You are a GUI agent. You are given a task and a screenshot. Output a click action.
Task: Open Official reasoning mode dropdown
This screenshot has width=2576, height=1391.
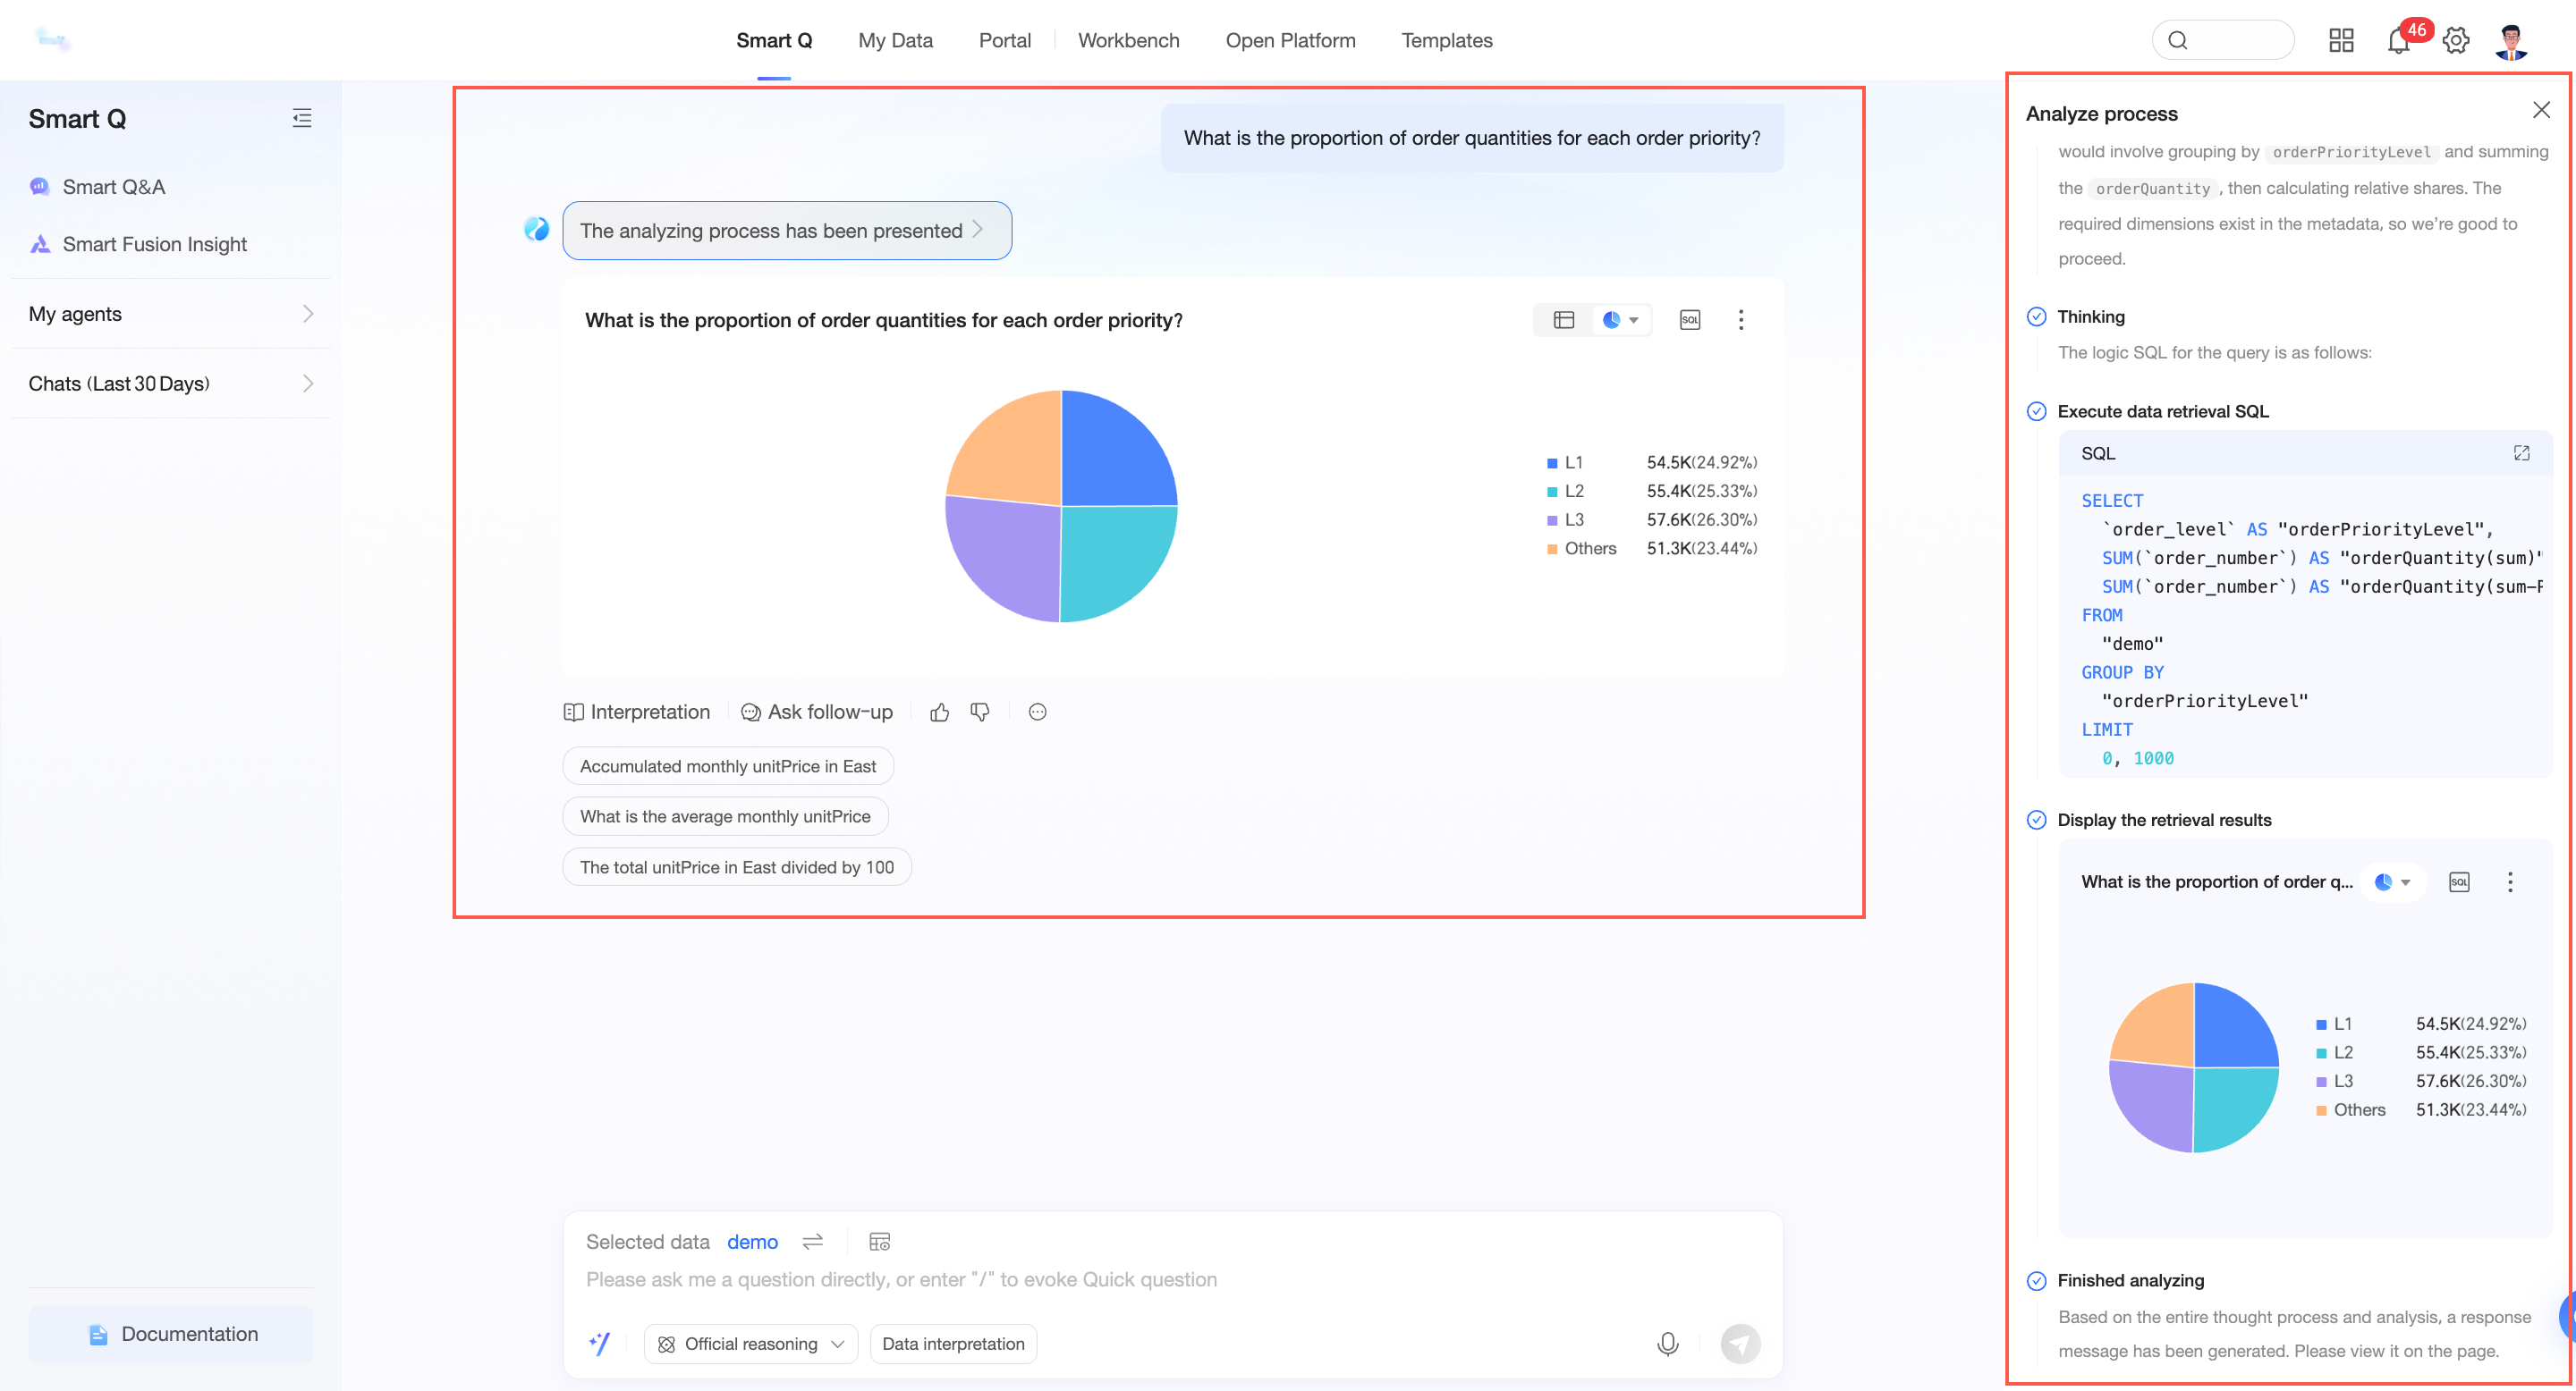[x=752, y=1344]
